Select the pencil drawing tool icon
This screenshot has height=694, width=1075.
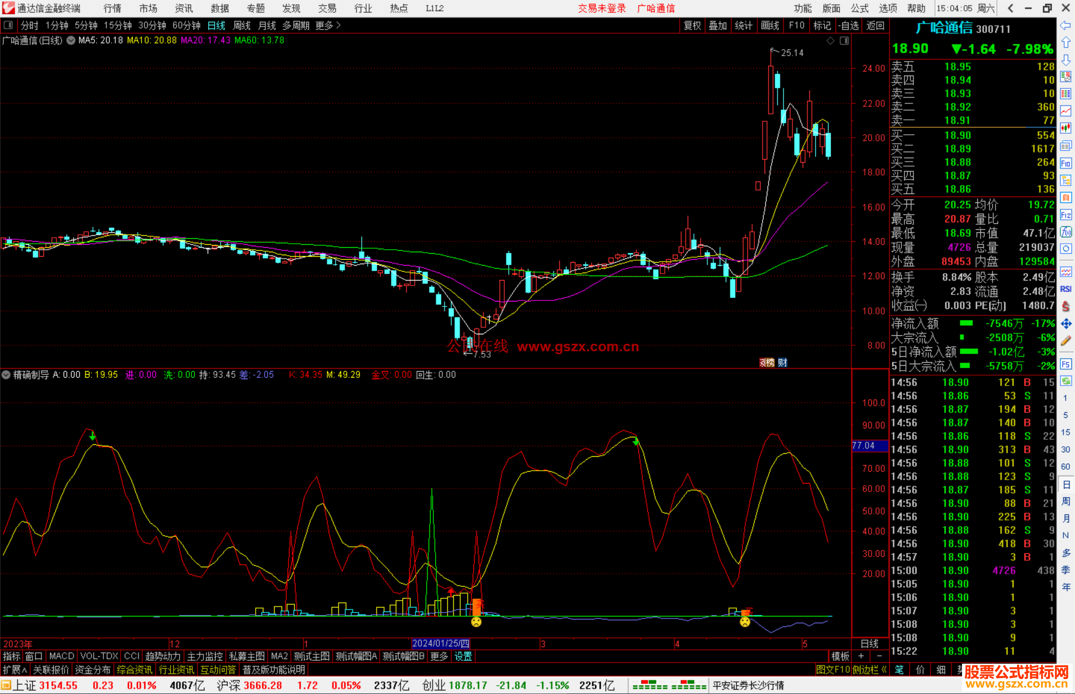coord(1066,341)
